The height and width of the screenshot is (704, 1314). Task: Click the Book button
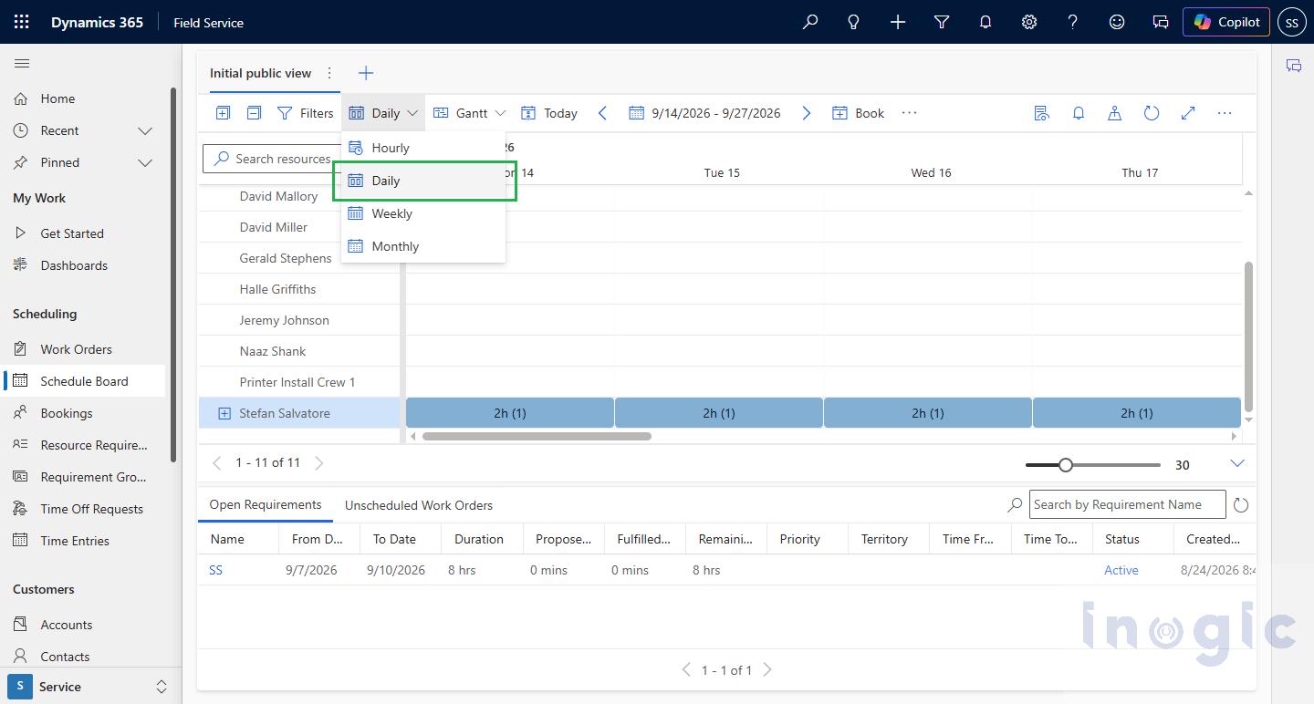click(859, 113)
